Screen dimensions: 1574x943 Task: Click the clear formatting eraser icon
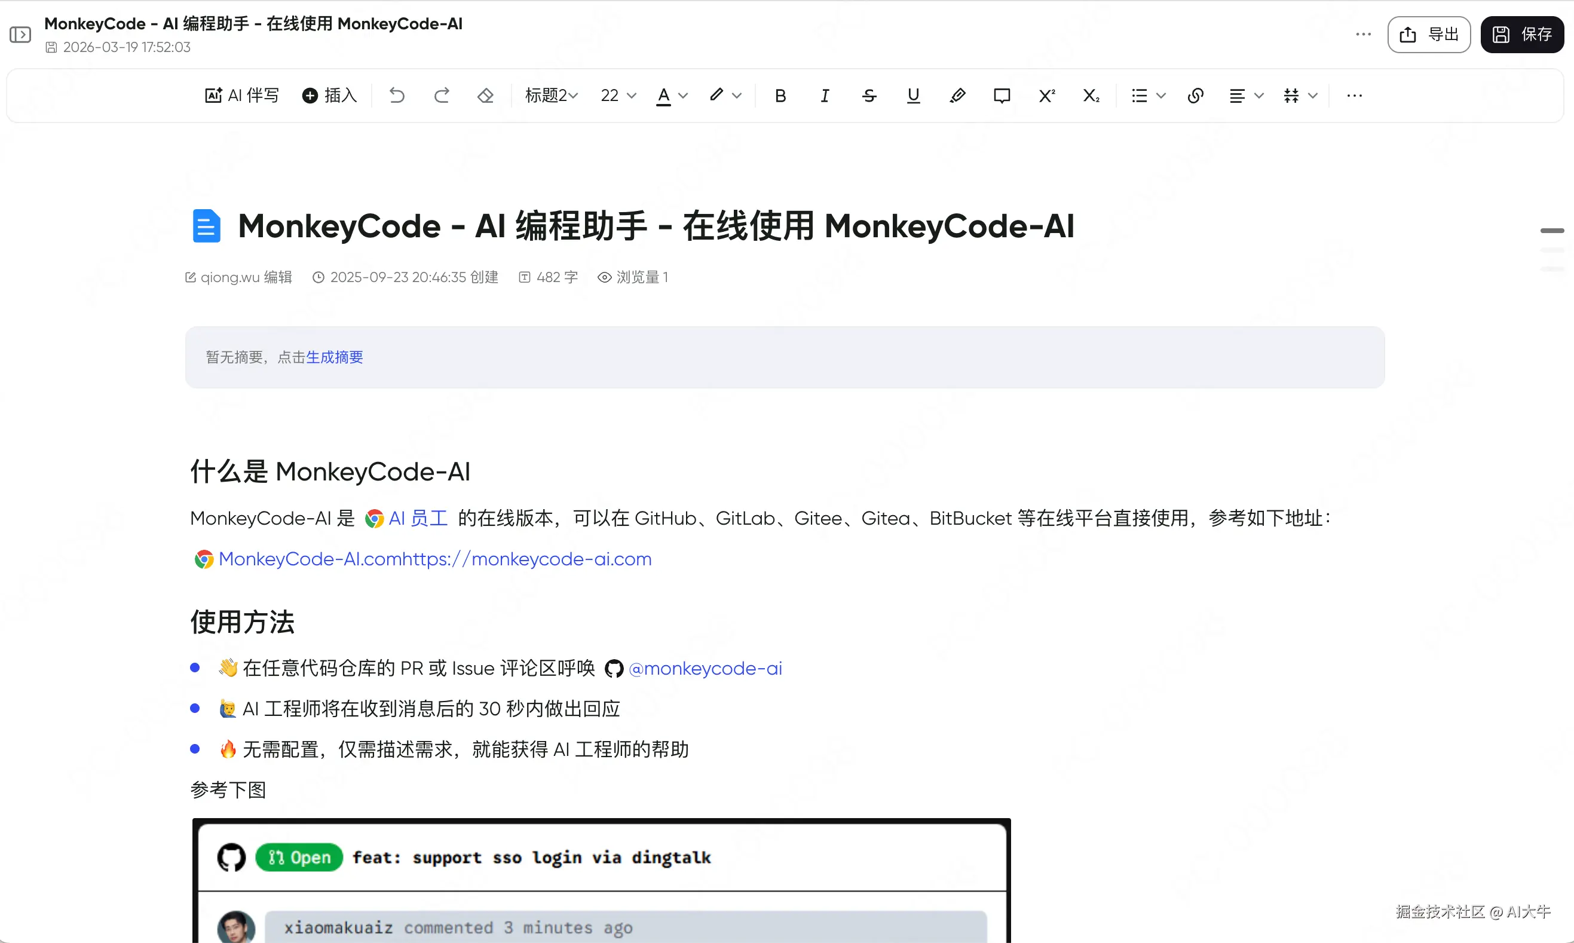click(485, 96)
